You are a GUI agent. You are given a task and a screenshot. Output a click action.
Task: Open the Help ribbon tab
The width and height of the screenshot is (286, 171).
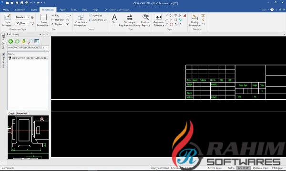[95, 9]
